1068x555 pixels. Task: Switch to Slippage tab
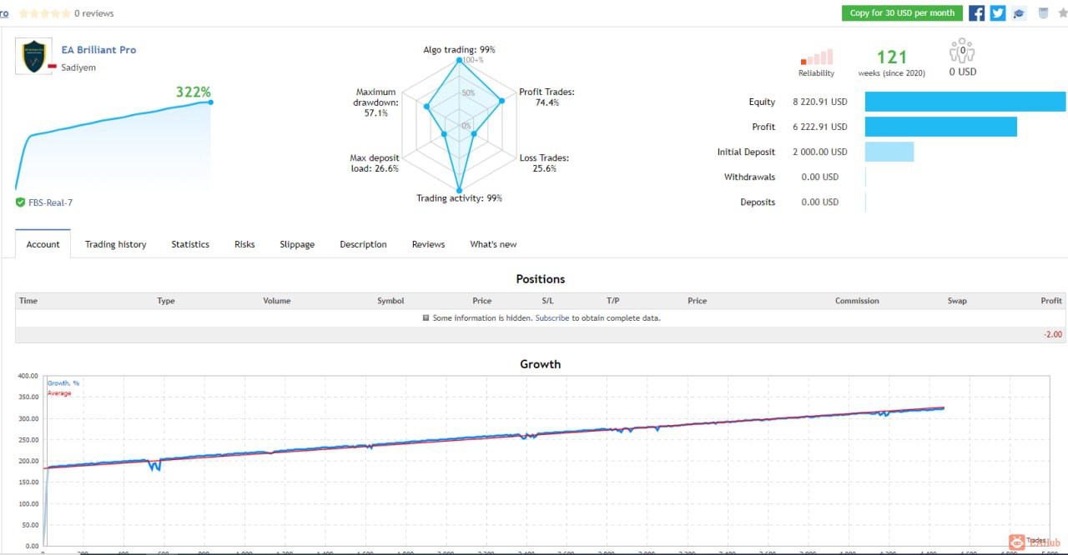pos(297,244)
